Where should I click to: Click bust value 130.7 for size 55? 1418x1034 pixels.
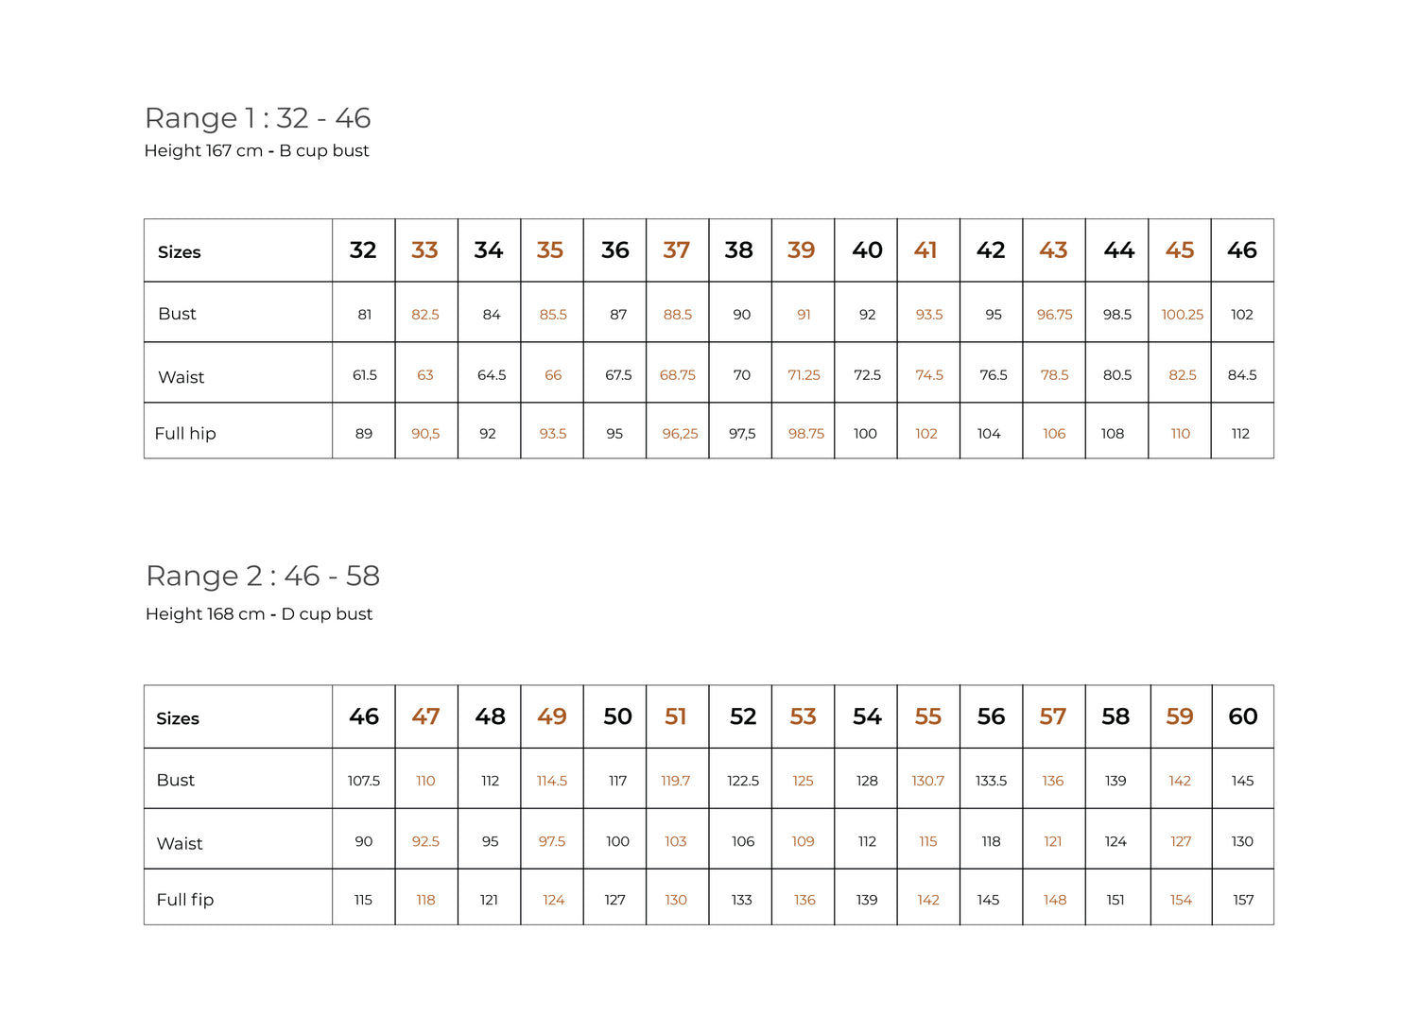pos(928,781)
